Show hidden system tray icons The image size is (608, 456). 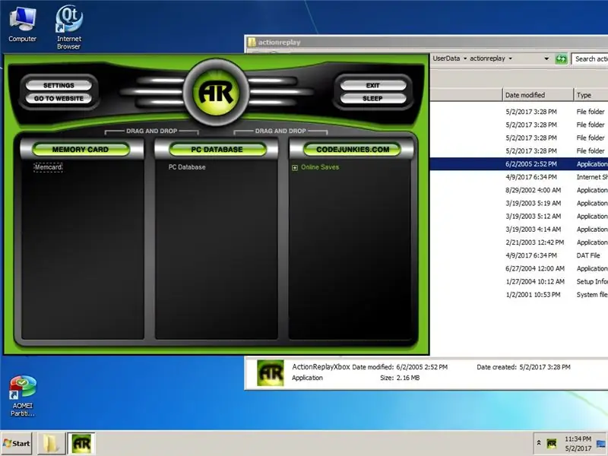coord(538,443)
